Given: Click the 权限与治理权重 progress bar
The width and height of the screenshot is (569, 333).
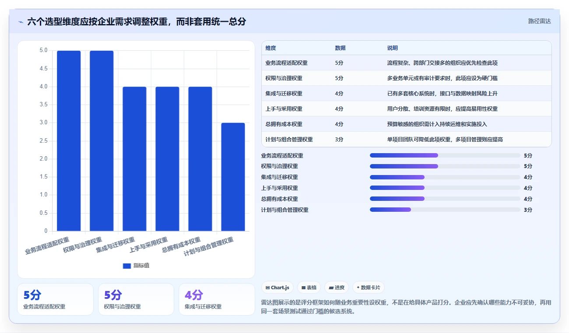Looking at the screenshot, I should (445, 166).
